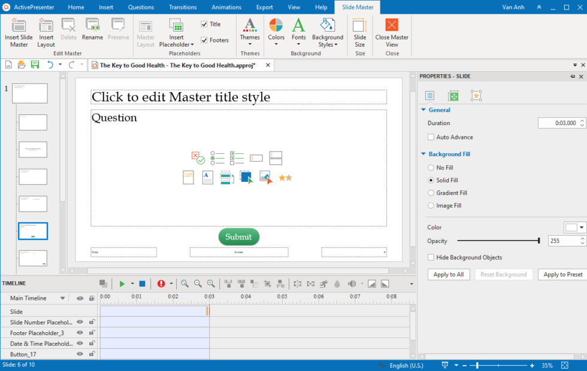This screenshot has height=371, width=587.
Task: Check Hide Background Objects
Action: [x=429, y=257]
